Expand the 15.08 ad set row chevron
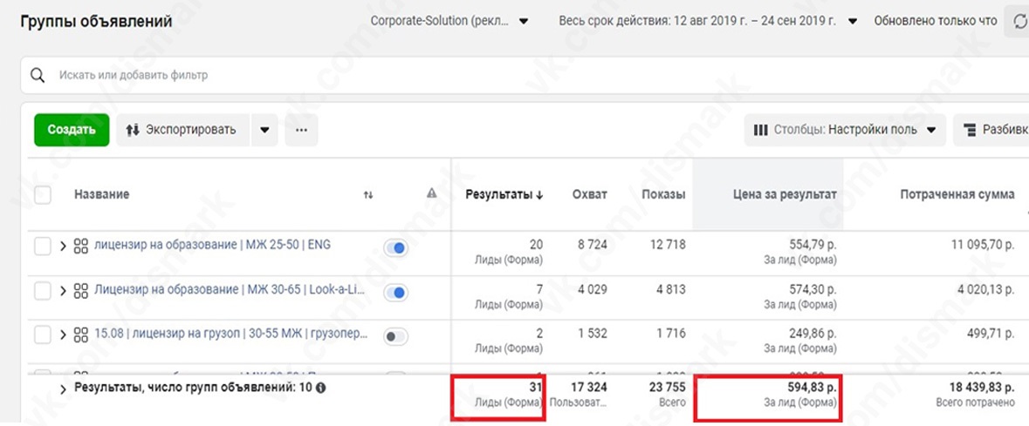Viewport: 1029px width, 426px height. click(x=63, y=335)
